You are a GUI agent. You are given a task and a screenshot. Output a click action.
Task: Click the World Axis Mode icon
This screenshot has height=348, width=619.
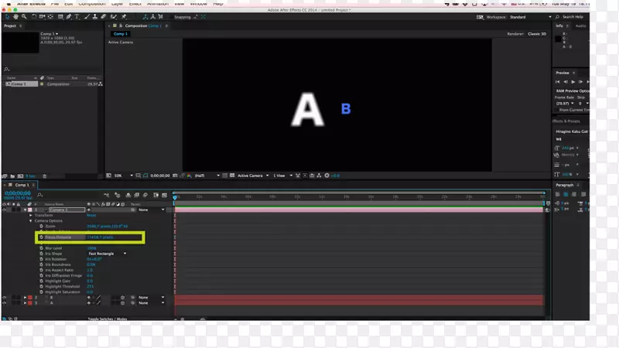click(x=152, y=16)
